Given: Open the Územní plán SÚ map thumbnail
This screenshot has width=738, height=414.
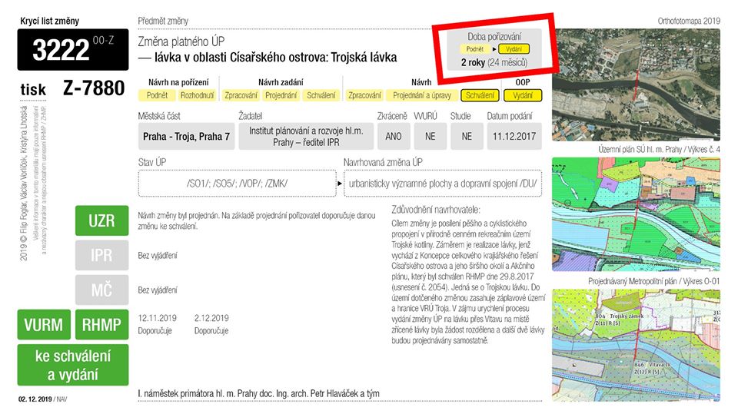Looking at the screenshot, I should [637, 213].
